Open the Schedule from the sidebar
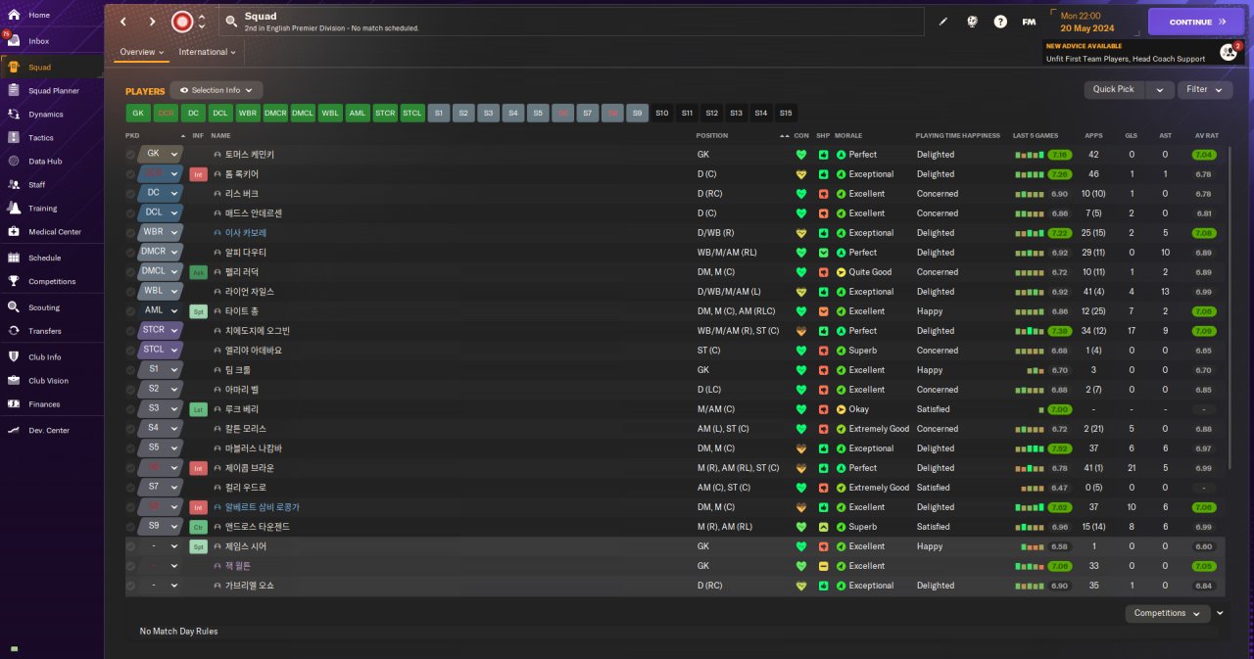This screenshot has width=1254, height=659. point(44,259)
